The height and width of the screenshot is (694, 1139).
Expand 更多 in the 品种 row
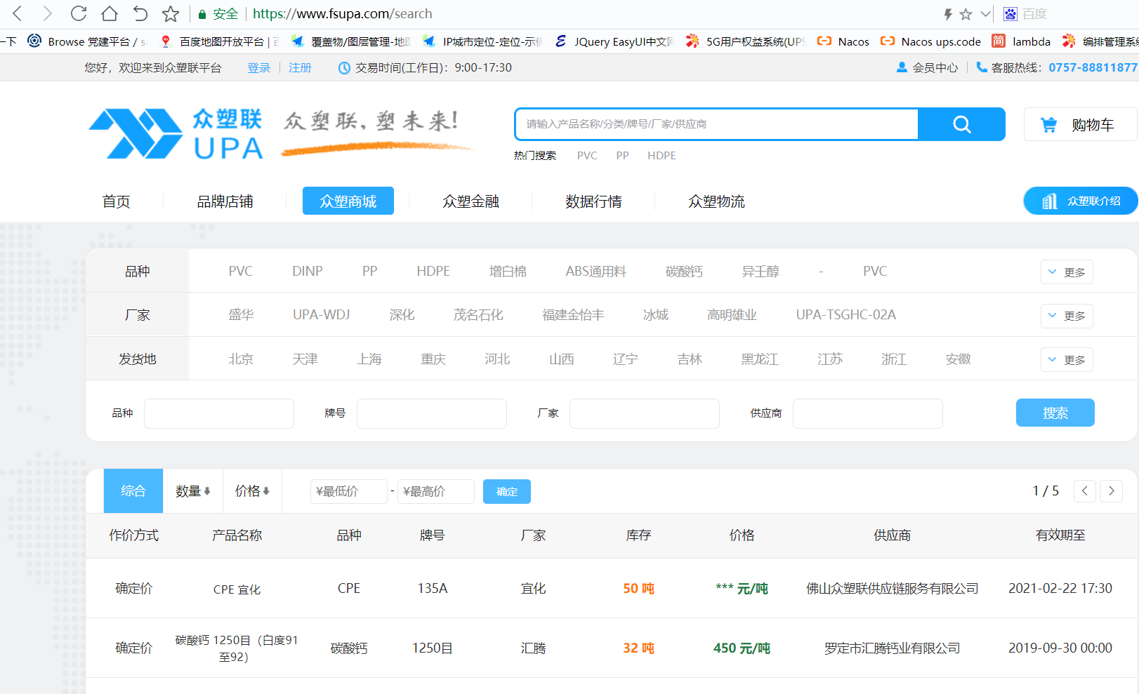[1067, 272]
